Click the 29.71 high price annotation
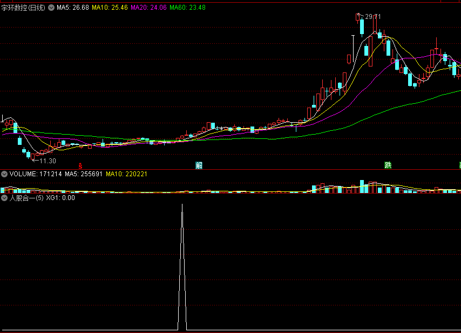This screenshot has width=461, height=333. click(372, 17)
